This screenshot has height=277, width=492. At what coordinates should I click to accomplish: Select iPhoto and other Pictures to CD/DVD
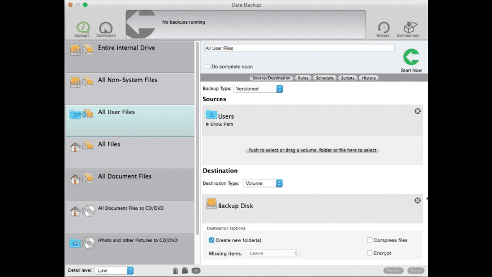point(130,249)
